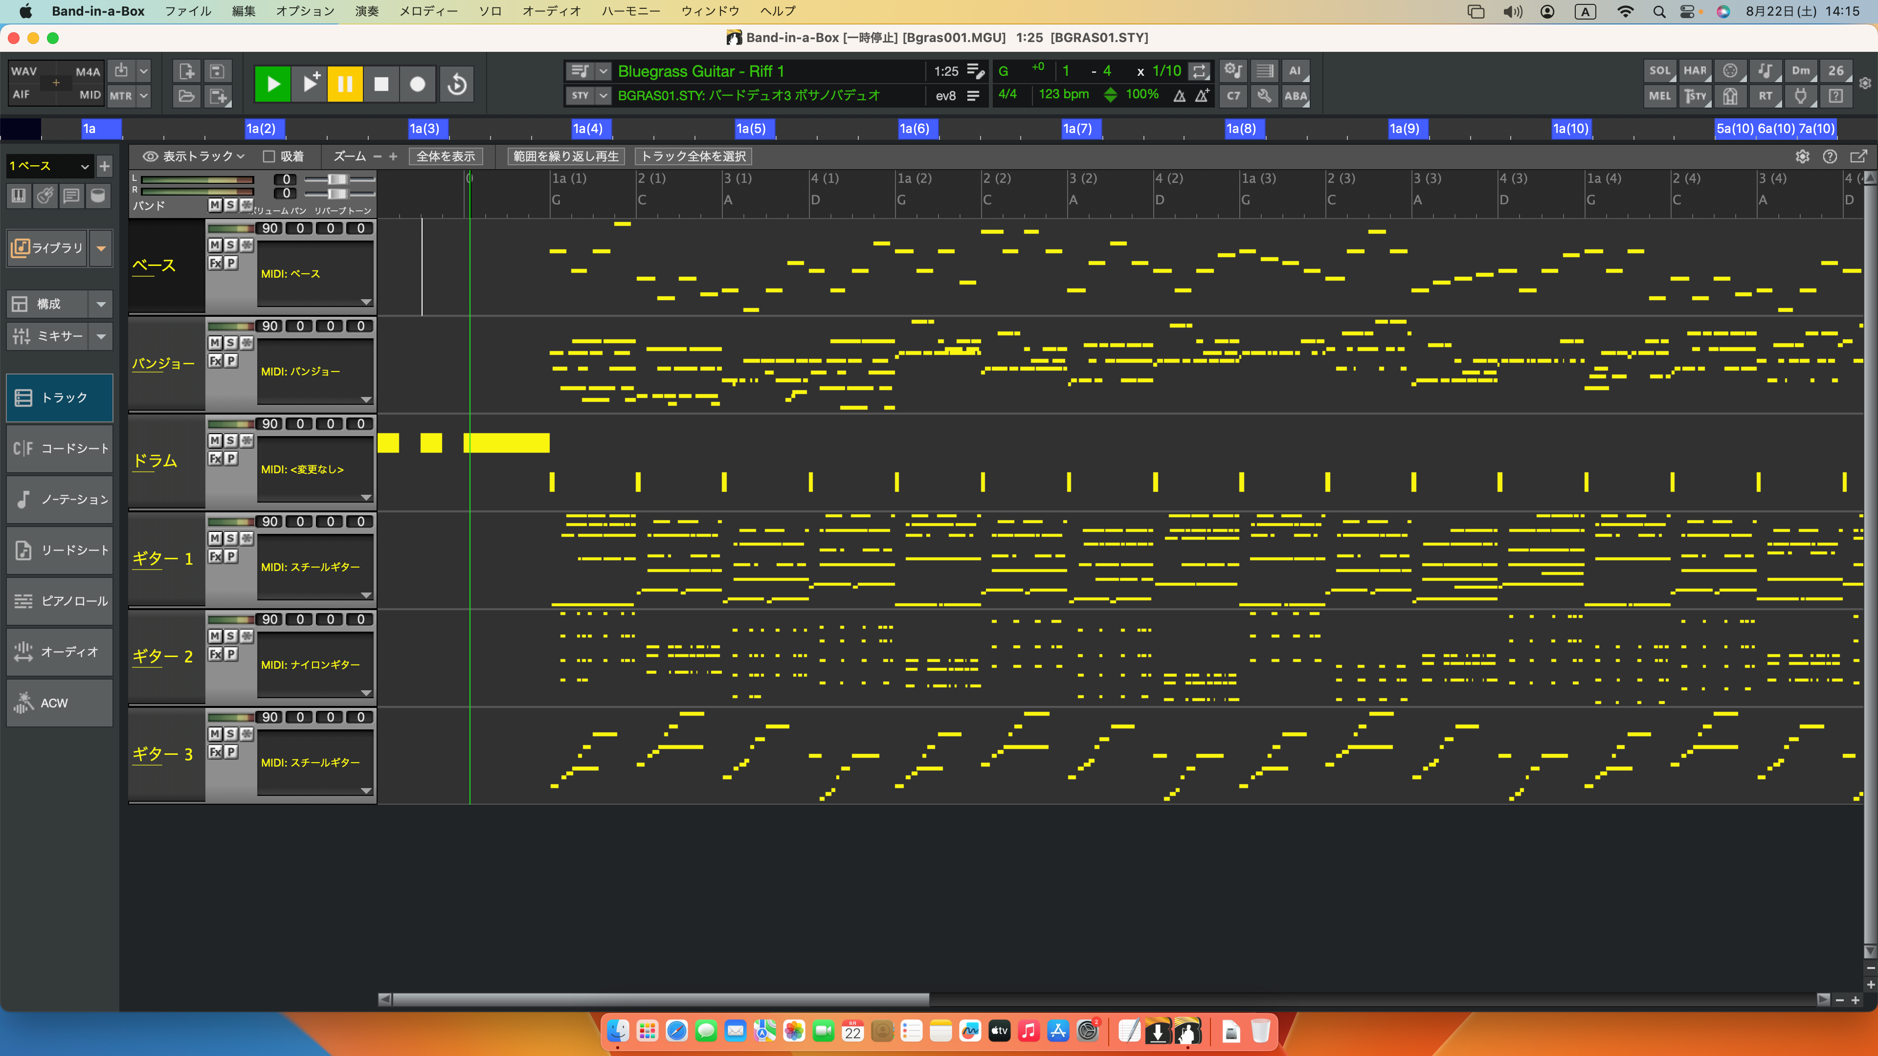Screen dimensions: 1878x1056
Task: Click the ABA song form button
Action: [1295, 95]
